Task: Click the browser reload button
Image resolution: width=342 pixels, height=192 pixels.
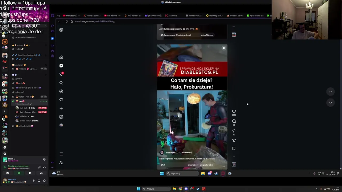Action: click(x=67, y=21)
